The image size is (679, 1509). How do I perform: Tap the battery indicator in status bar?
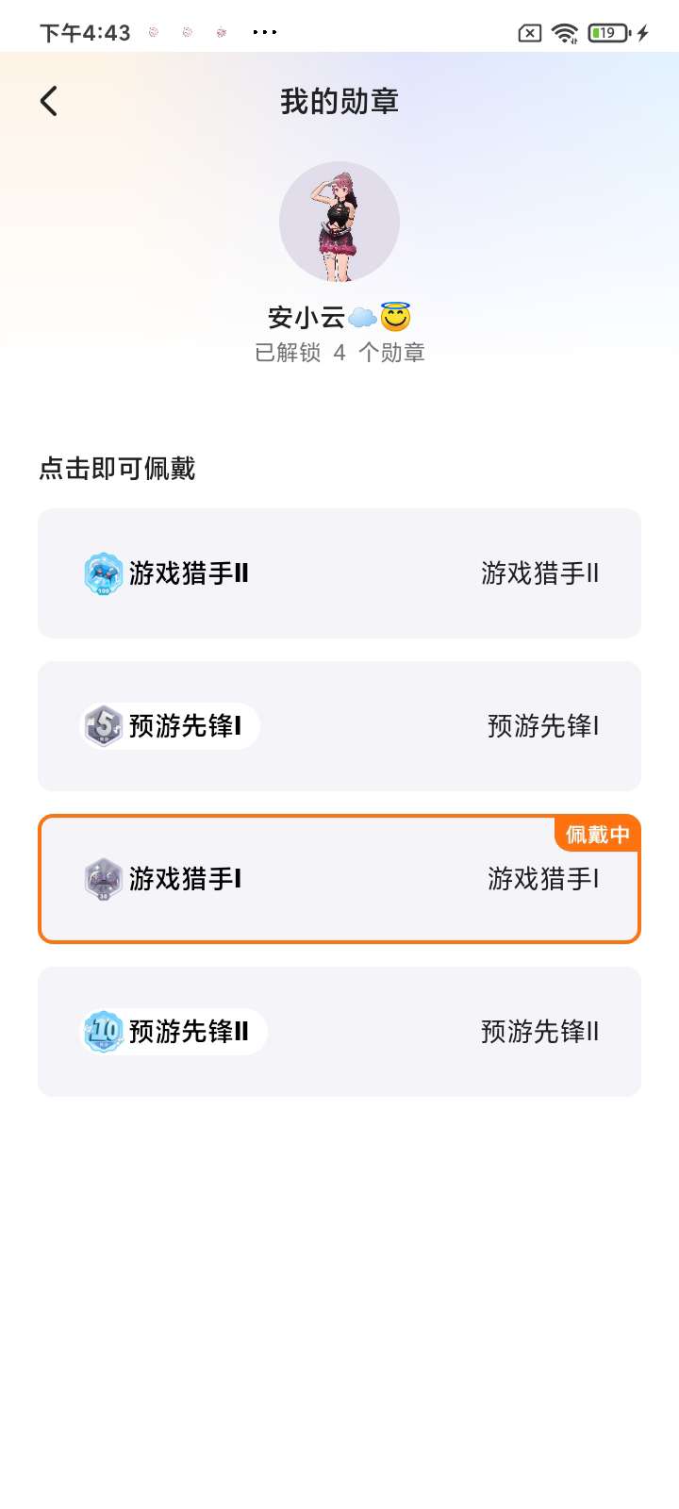[x=608, y=33]
